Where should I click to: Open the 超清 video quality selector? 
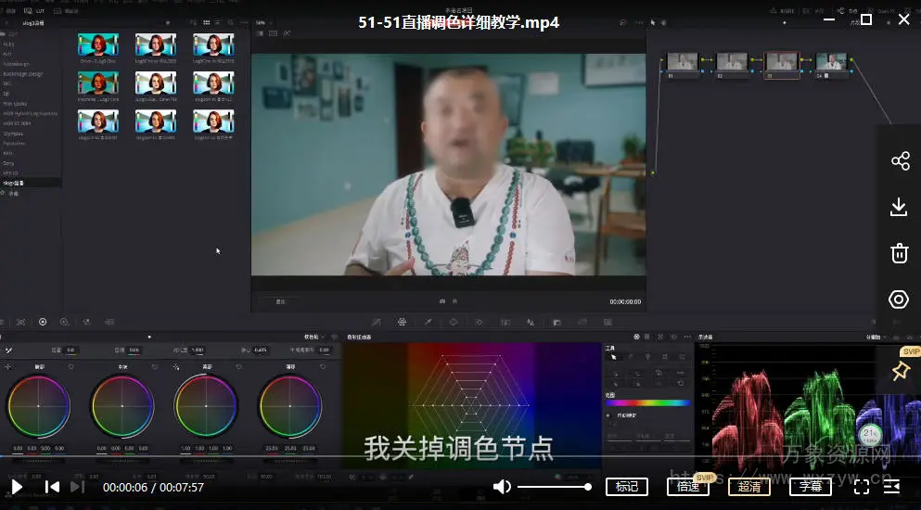click(749, 487)
